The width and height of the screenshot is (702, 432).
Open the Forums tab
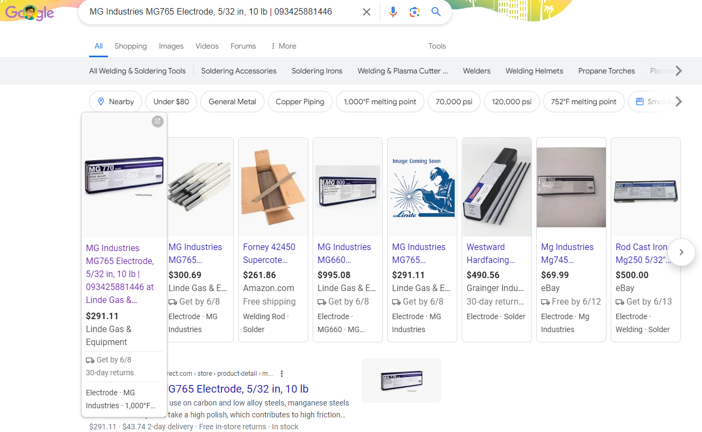[243, 46]
